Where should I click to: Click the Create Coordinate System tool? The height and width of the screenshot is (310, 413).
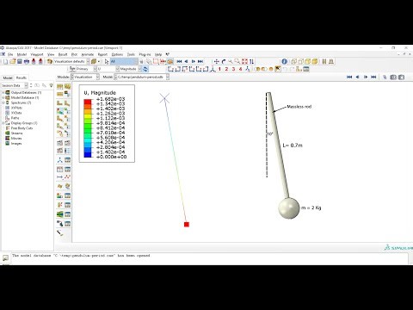tap(60, 160)
